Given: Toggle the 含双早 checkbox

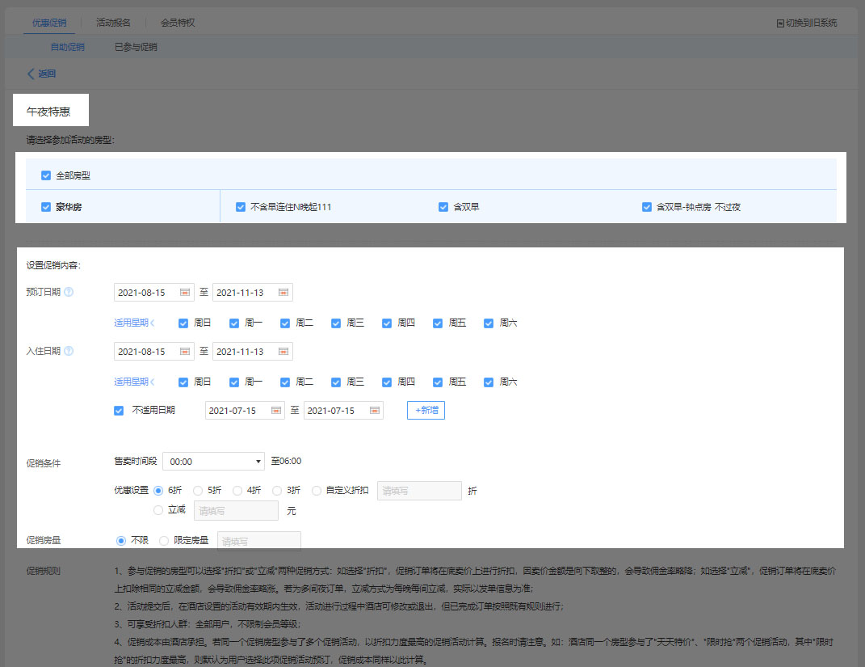Looking at the screenshot, I should point(443,207).
